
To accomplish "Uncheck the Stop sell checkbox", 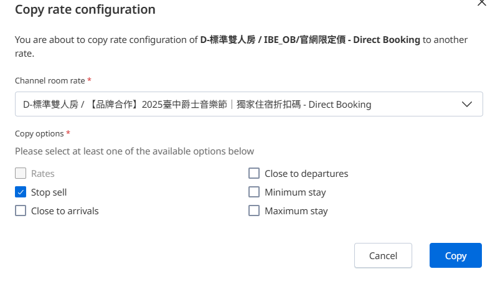I will [x=21, y=192].
